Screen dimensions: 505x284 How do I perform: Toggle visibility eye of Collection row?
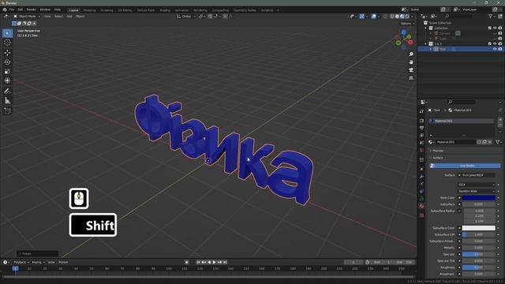(495, 28)
